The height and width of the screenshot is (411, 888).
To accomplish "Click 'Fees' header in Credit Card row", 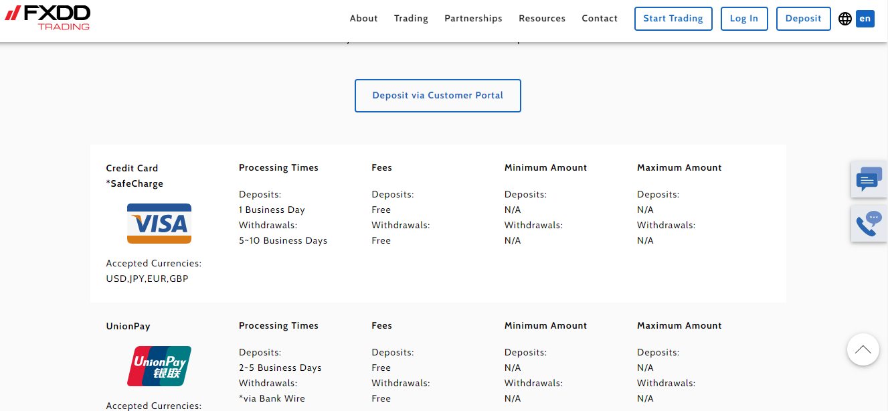I will click(382, 168).
